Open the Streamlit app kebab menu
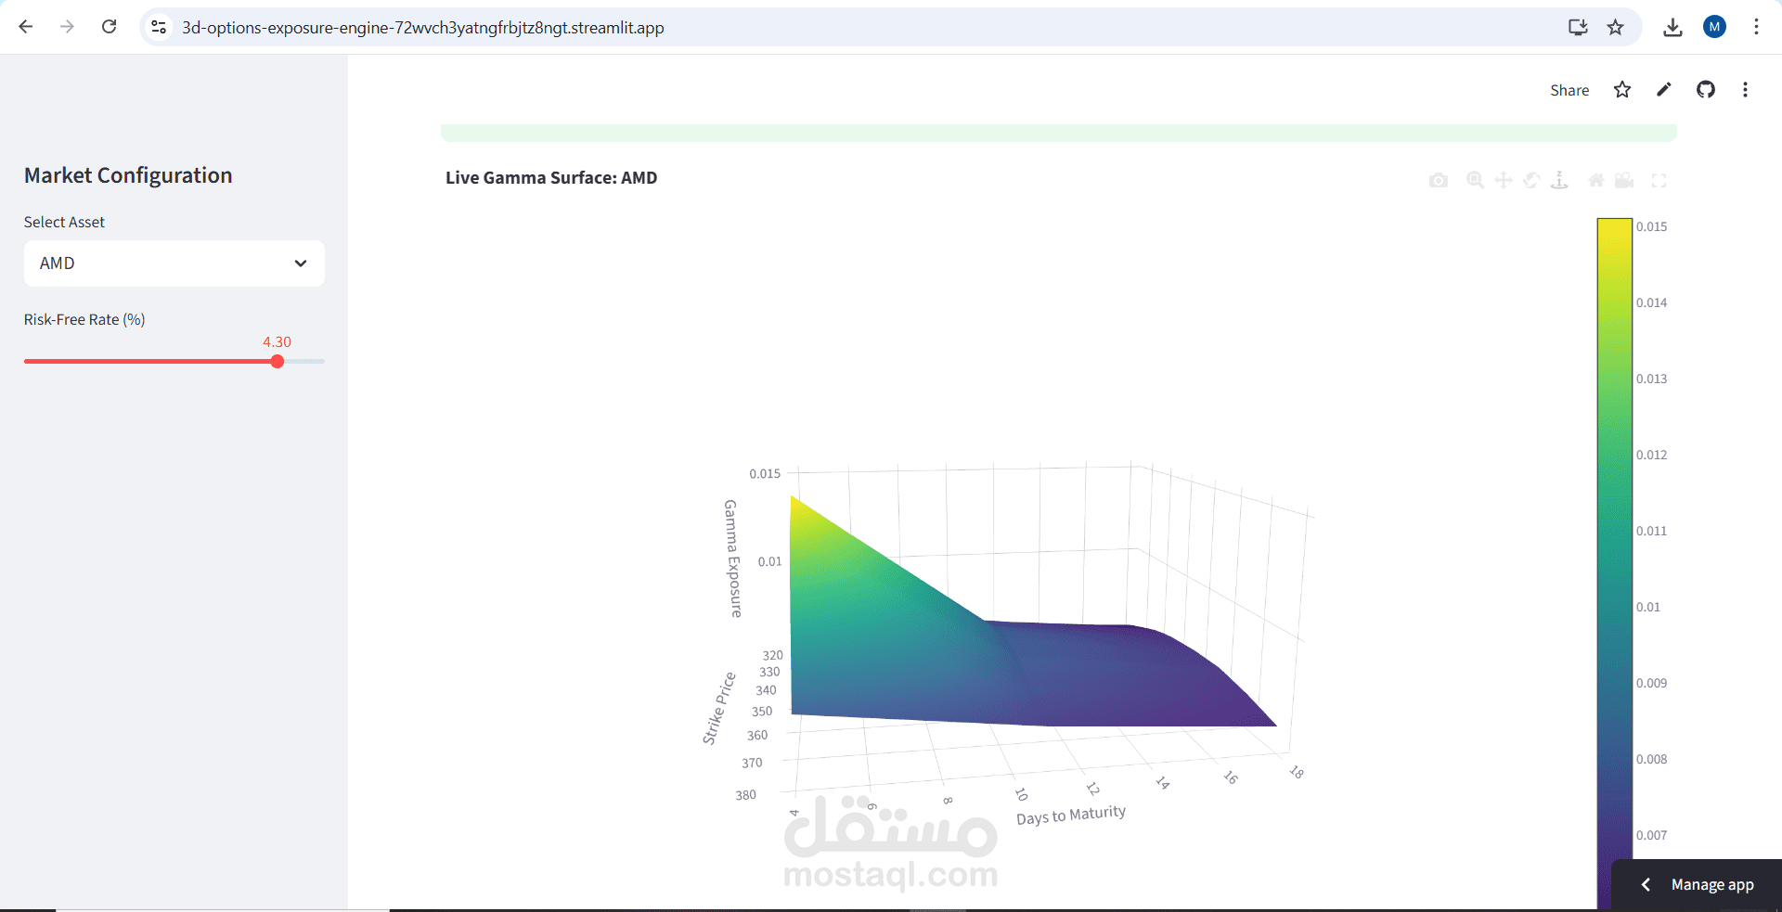The width and height of the screenshot is (1782, 912). [1745, 90]
